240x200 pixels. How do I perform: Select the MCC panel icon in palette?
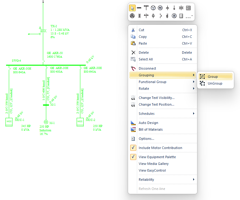click(188, 8)
